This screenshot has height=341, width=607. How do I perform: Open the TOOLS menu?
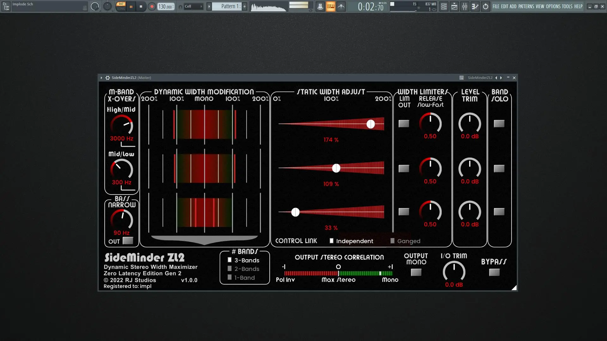567,6
